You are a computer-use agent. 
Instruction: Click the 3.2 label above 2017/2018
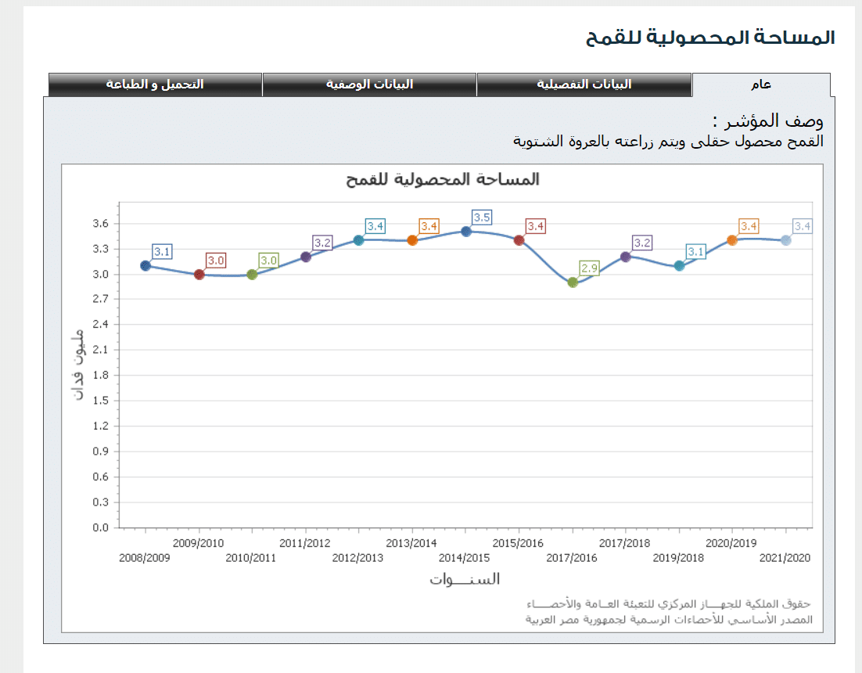tap(642, 243)
